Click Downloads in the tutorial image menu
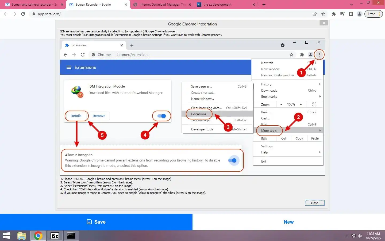 coord(269,91)
